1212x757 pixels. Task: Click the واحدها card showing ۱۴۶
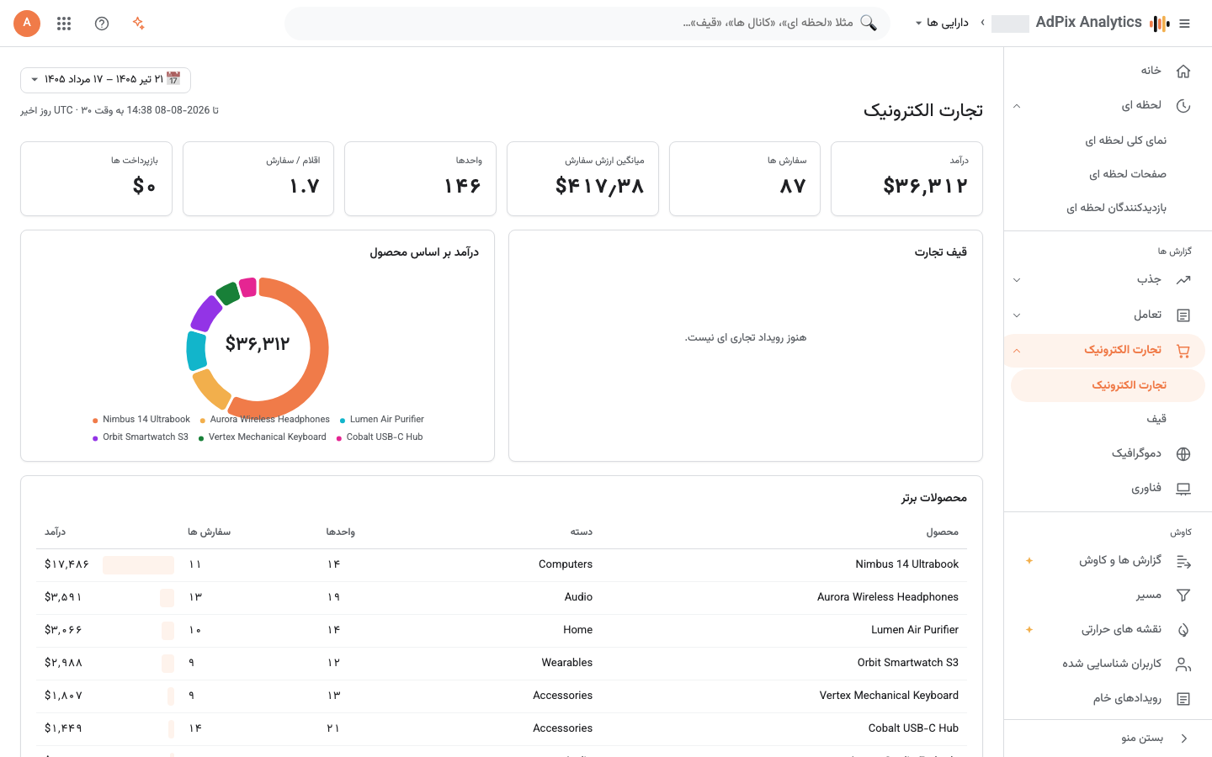420,179
